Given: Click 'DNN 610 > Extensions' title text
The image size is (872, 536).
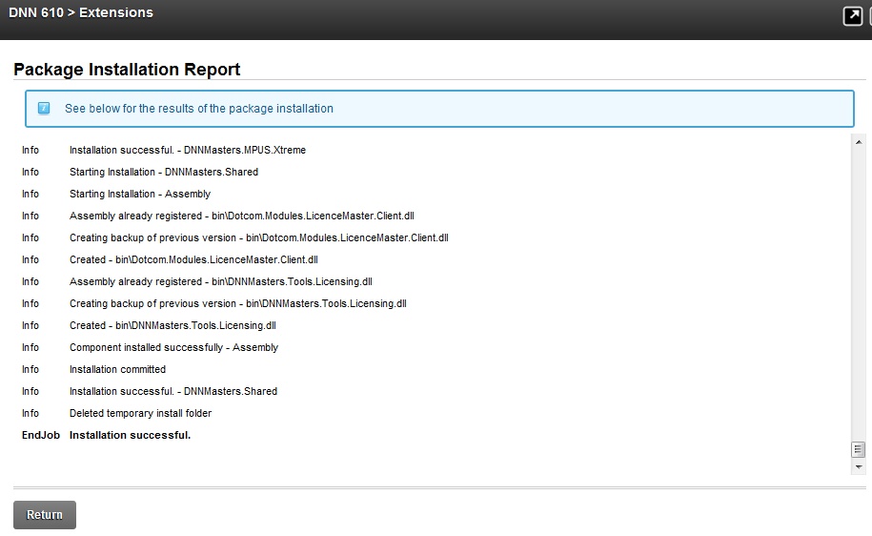Looking at the screenshot, I should point(81,12).
